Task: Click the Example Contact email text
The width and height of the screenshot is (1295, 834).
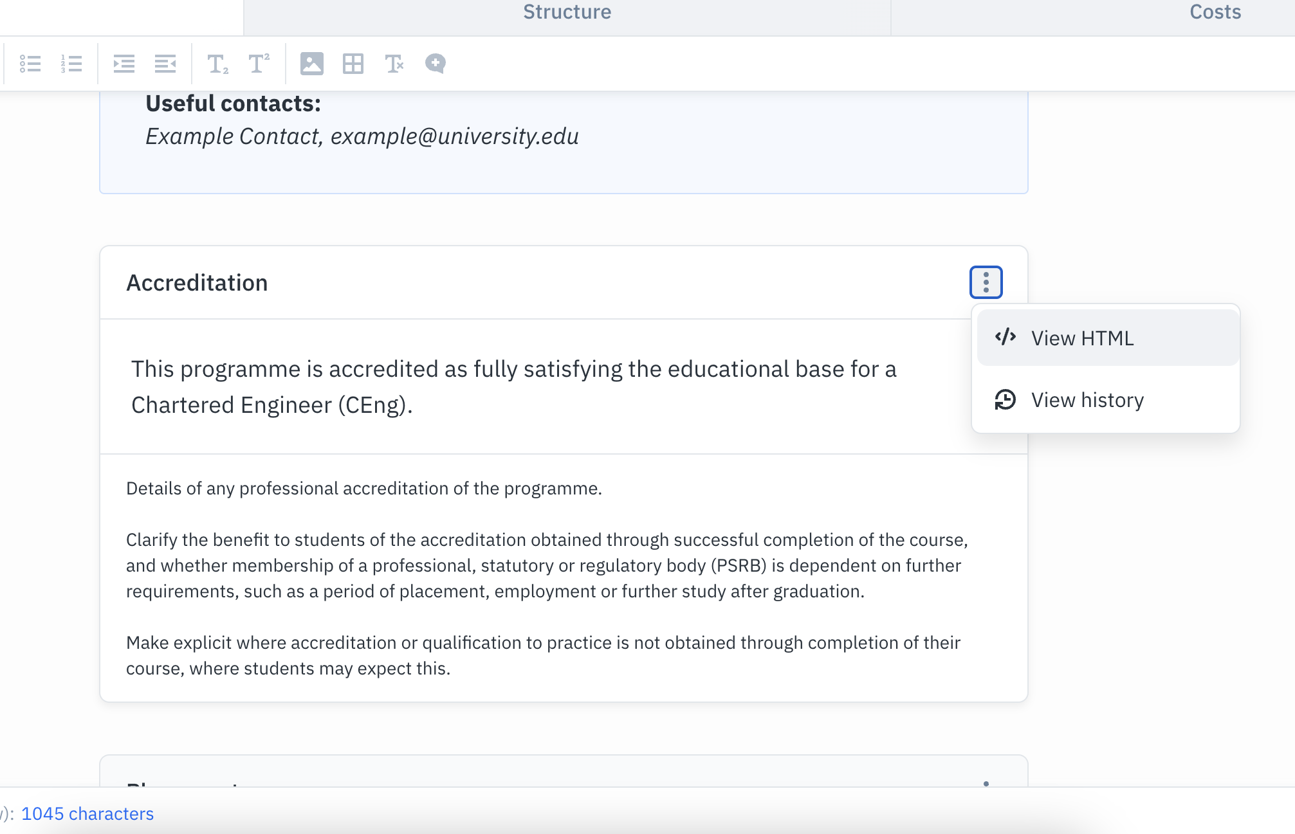Action: pyautogui.click(x=362, y=136)
